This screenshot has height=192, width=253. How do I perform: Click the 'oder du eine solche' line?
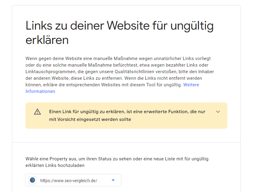click(117, 65)
